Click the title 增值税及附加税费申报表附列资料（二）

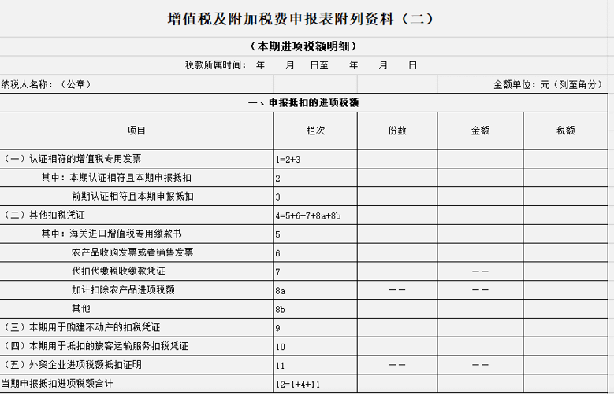point(301,19)
